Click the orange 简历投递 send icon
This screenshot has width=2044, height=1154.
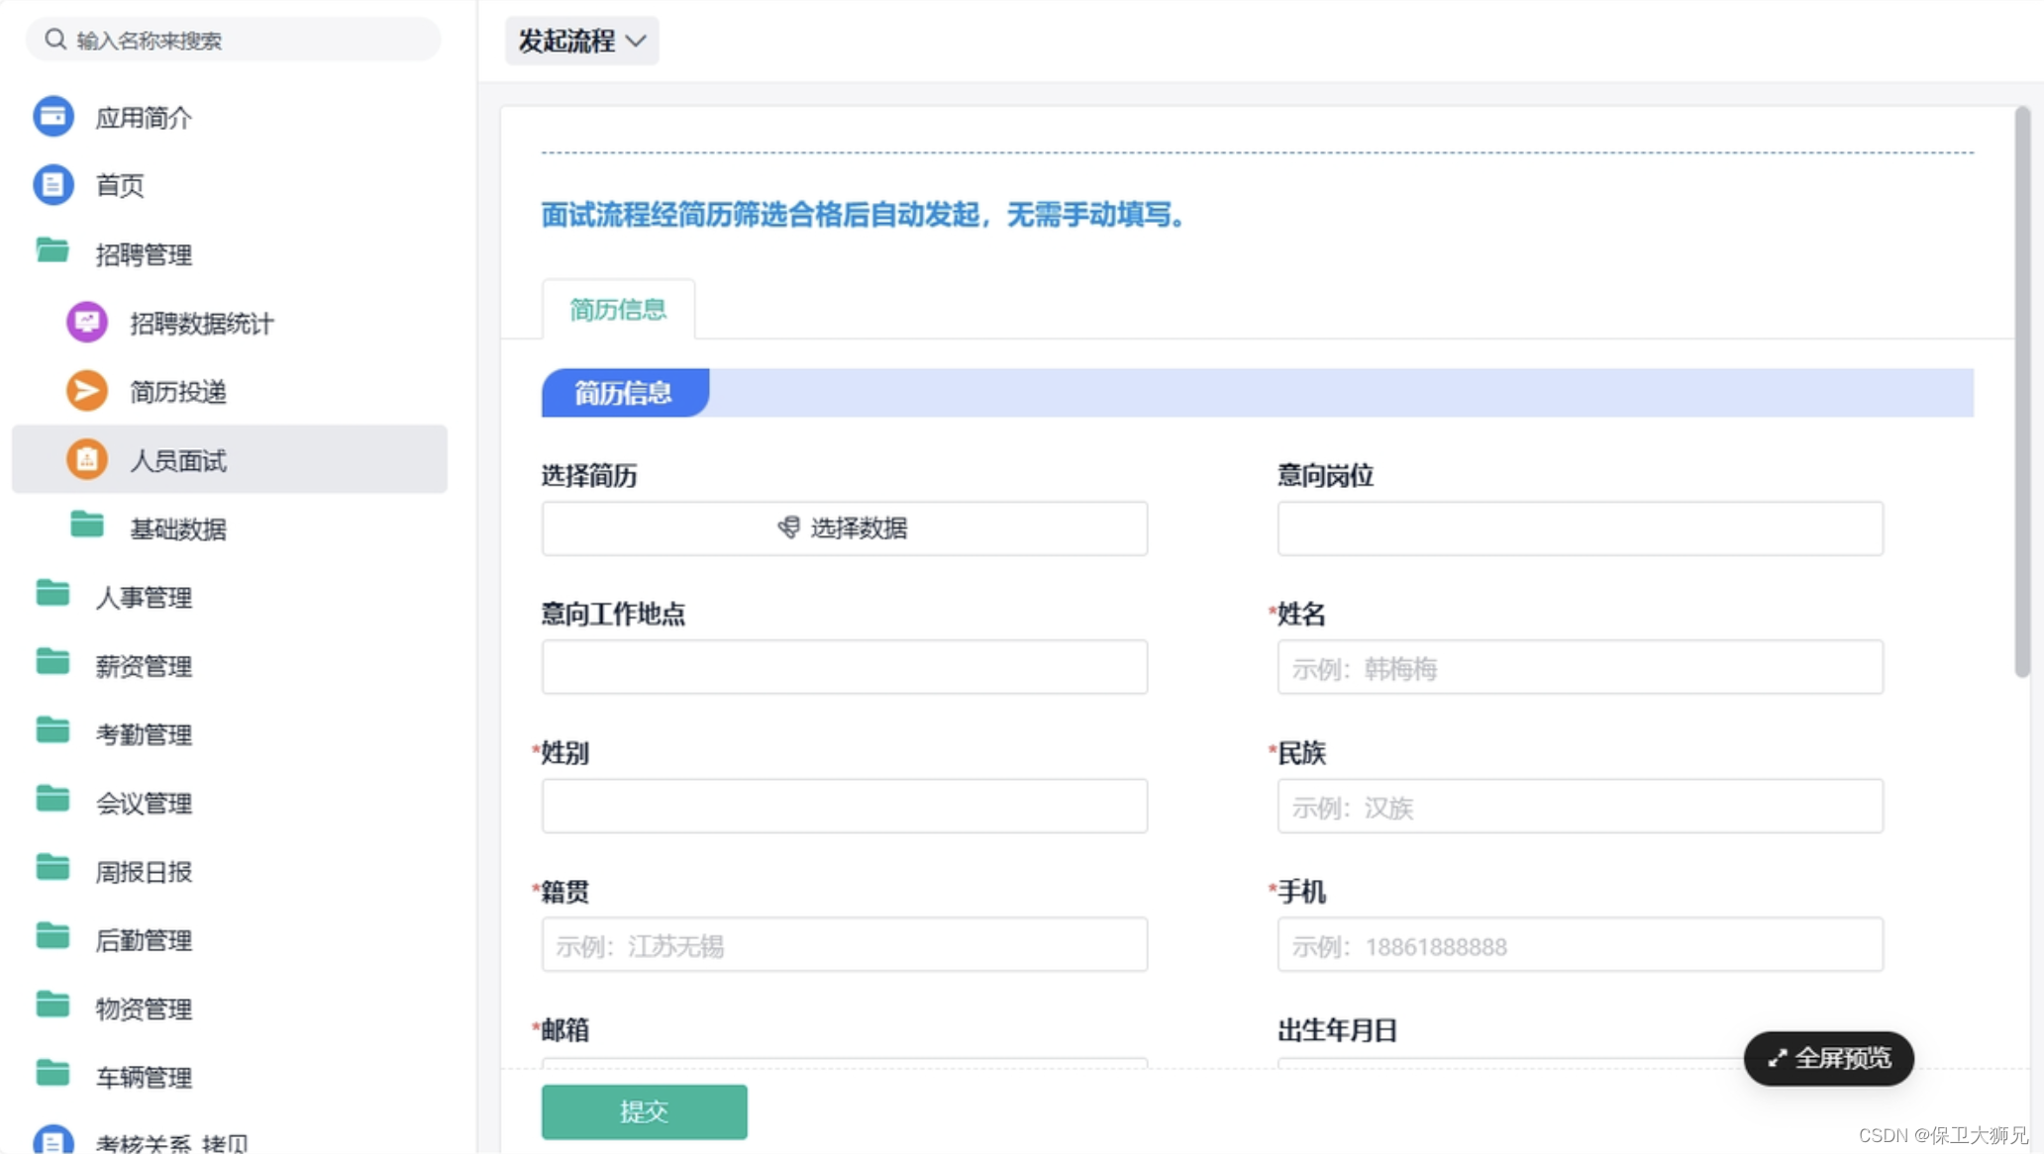pos(87,391)
